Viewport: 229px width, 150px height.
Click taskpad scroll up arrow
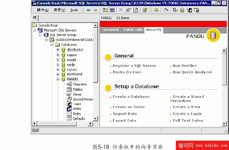pos(224,51)
